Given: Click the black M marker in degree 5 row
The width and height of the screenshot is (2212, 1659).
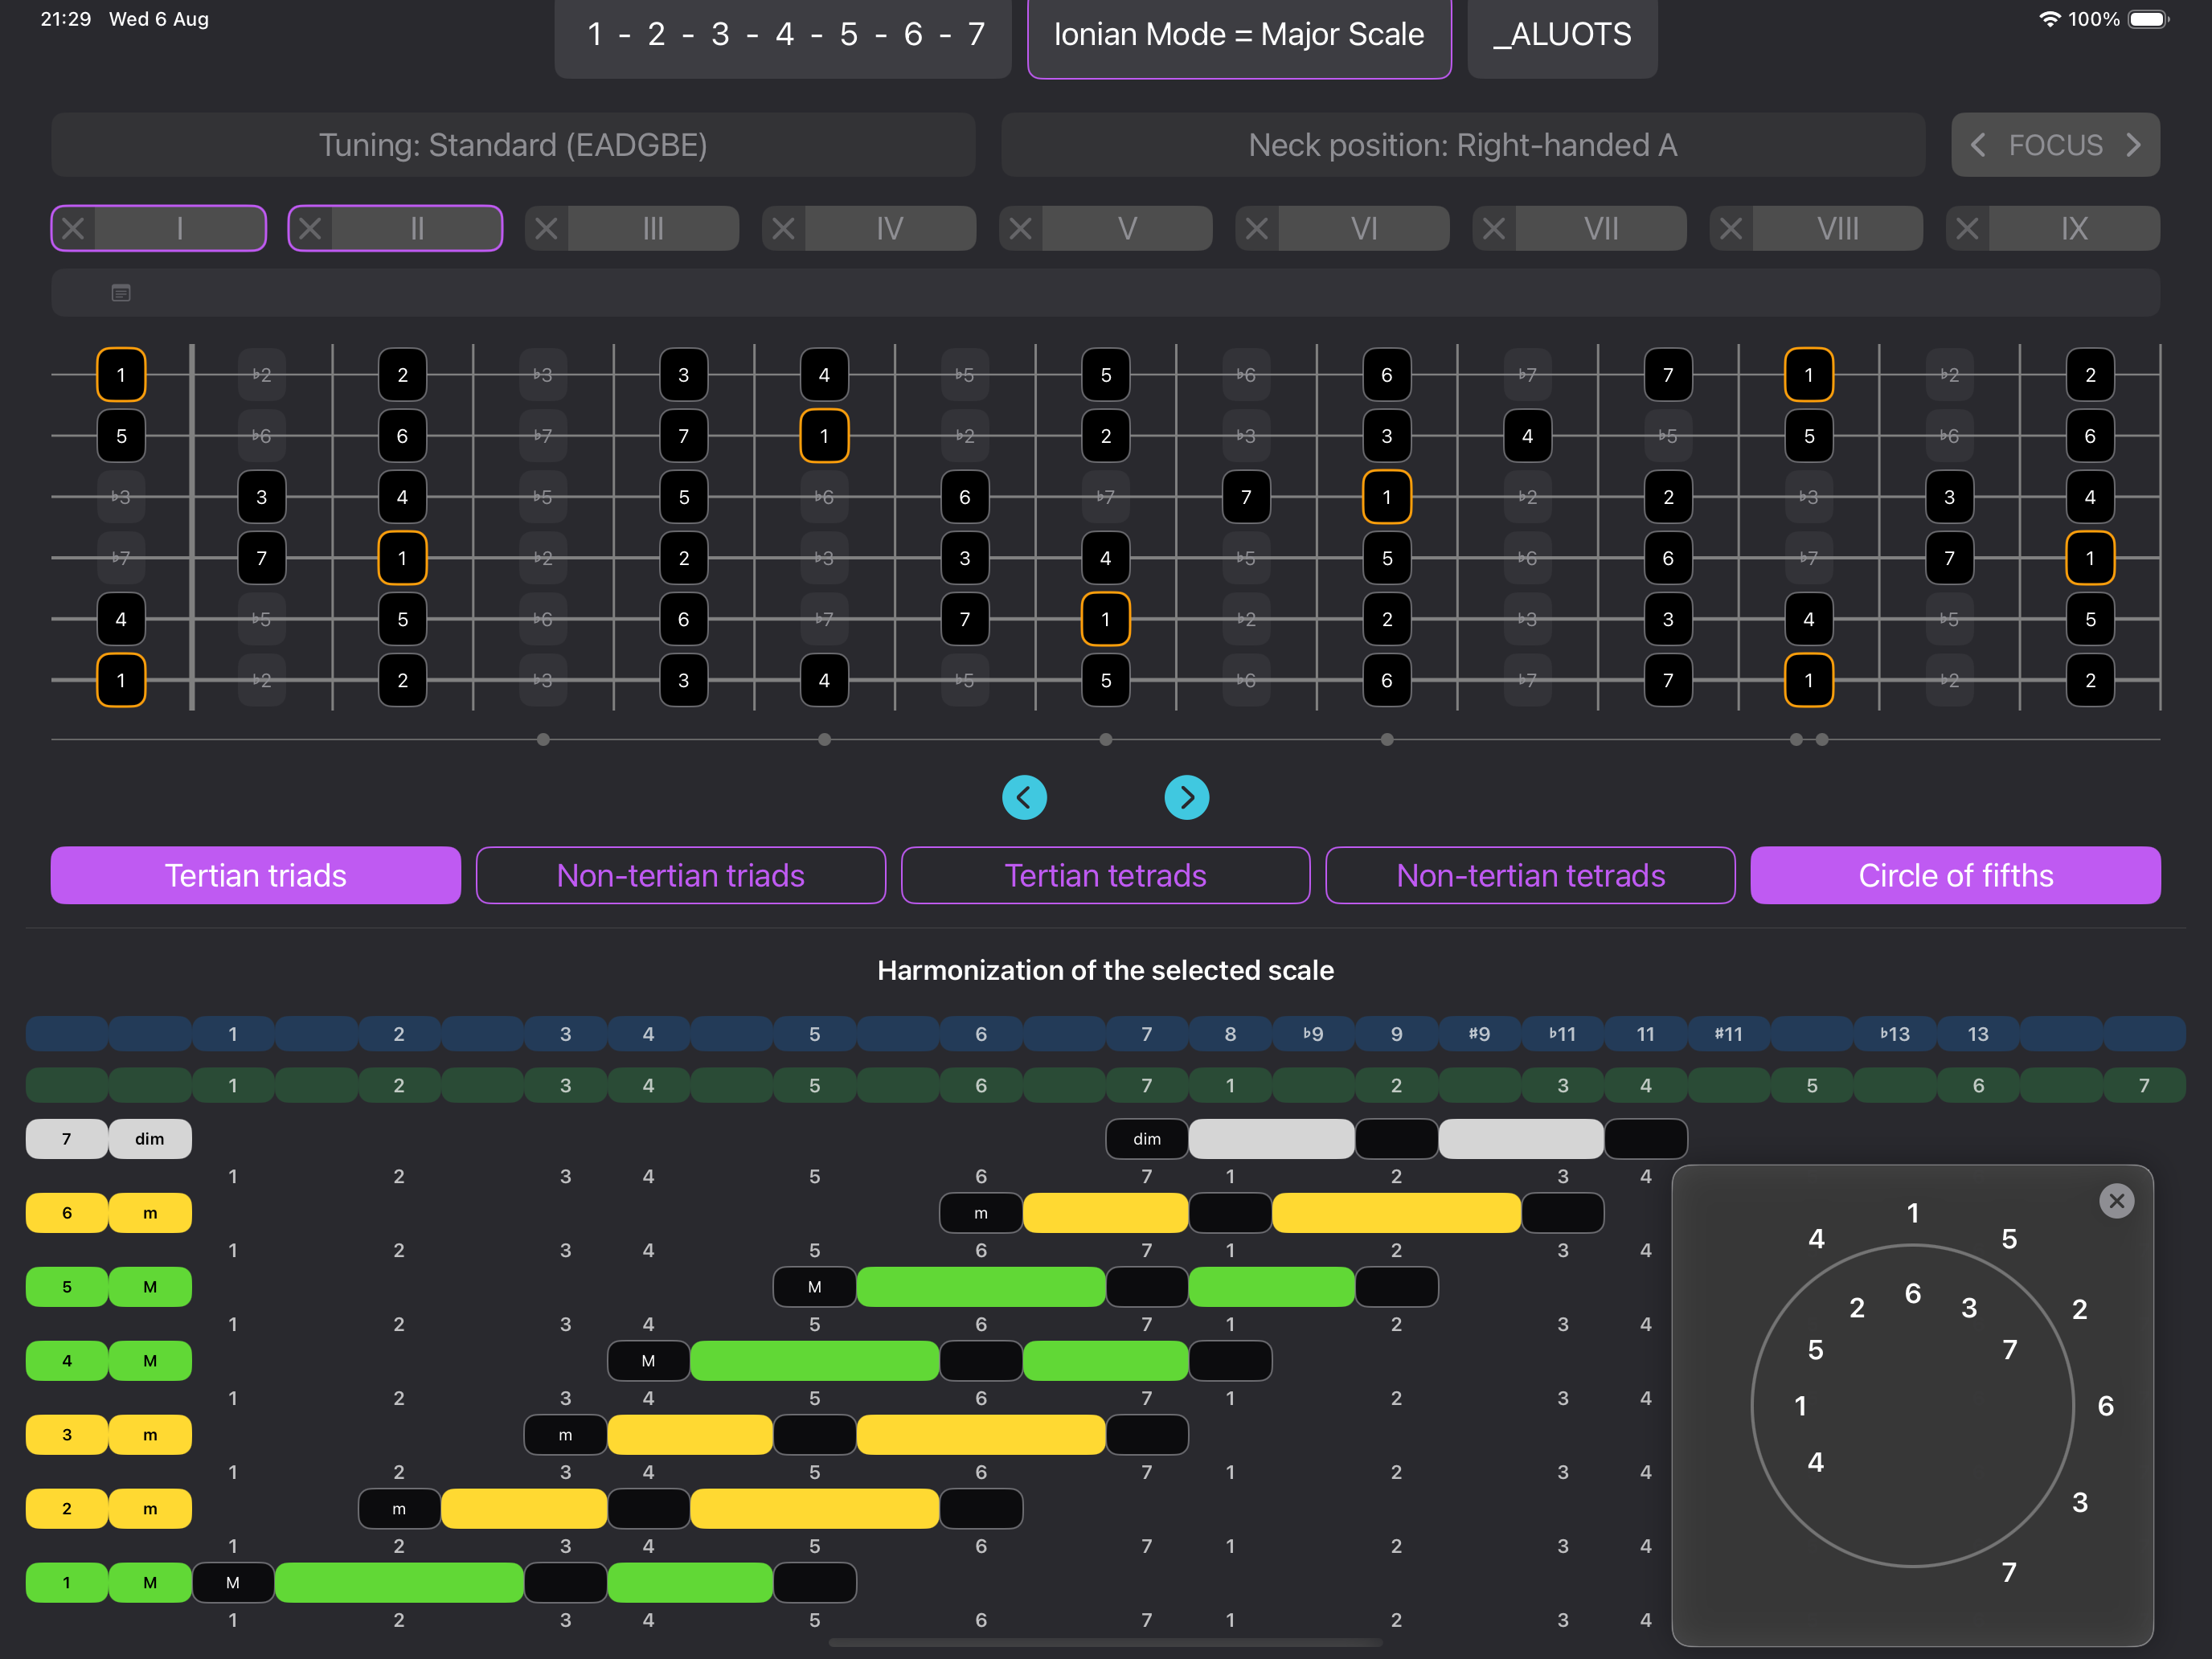Looking at the screenshot, I should click(x=815, y=1287).
